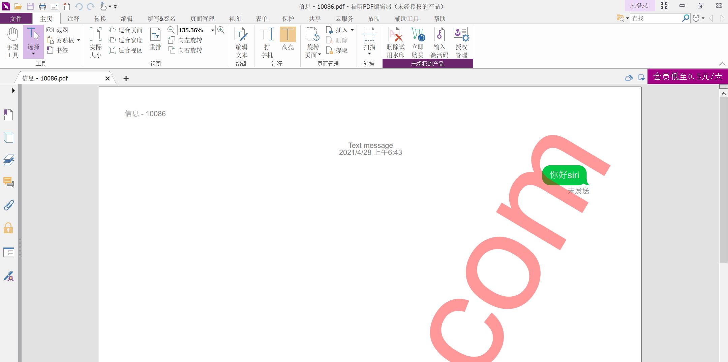Viewport: 728px width, 362px height.
Task: Click the Not Logged In (未登录) button
Action: tap(639, 6)
